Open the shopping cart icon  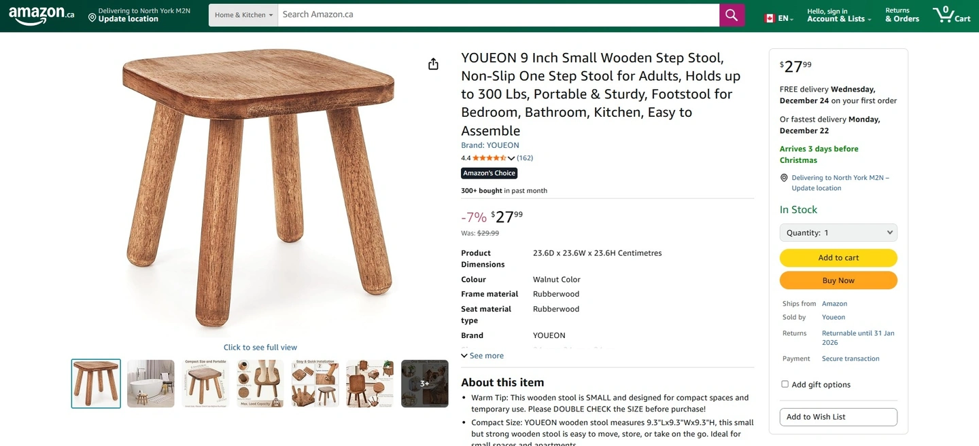(951, 15)
